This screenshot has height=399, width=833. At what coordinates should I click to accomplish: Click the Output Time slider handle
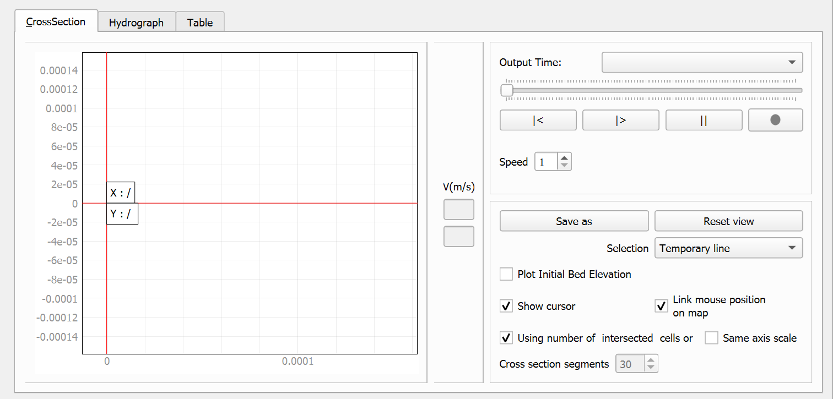click(507, 90)
